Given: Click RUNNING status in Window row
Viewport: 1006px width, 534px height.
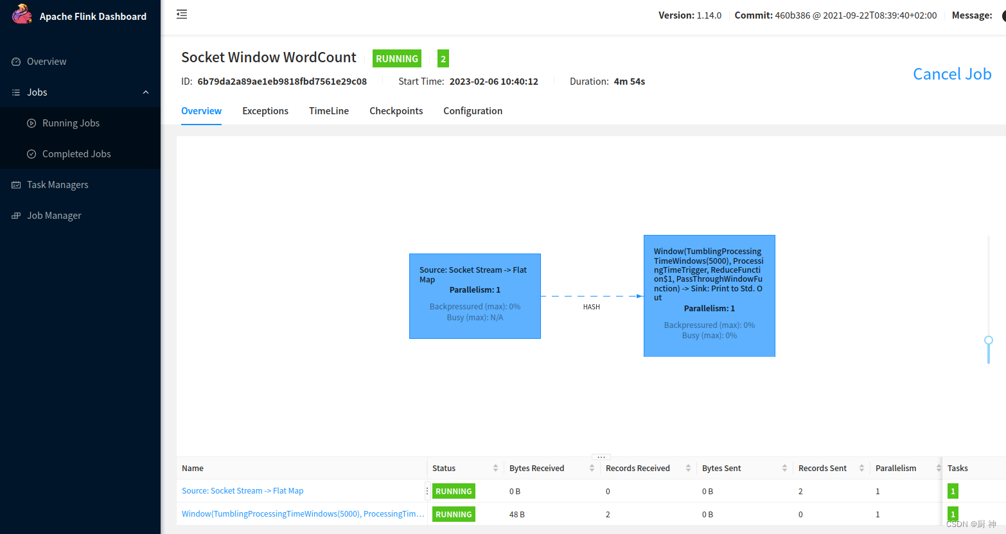Looking at the screenshot, I should (x=454, y=514).
